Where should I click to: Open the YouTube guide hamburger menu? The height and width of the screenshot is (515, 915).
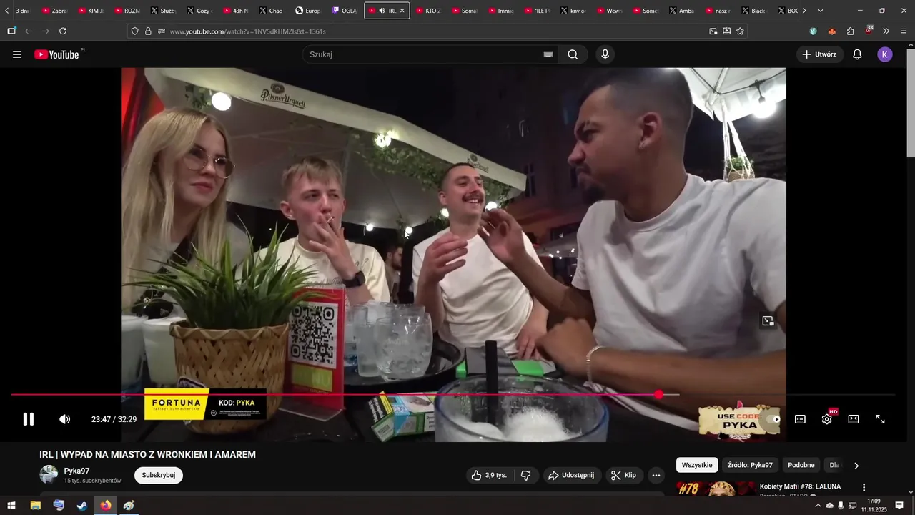tap(17, 54)
